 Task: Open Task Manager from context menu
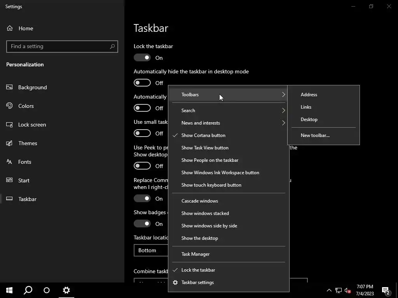229,254
